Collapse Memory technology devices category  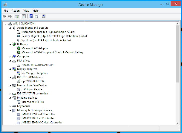[x=10, y=110]
